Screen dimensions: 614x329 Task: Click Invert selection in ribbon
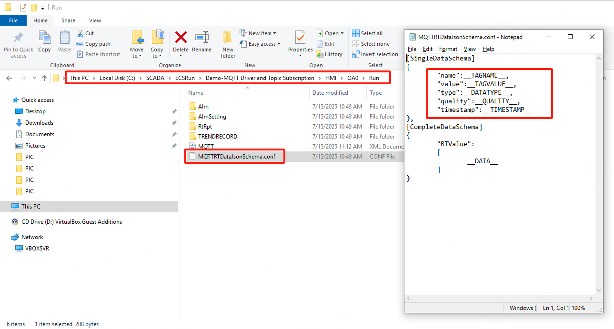coord(375,54)
